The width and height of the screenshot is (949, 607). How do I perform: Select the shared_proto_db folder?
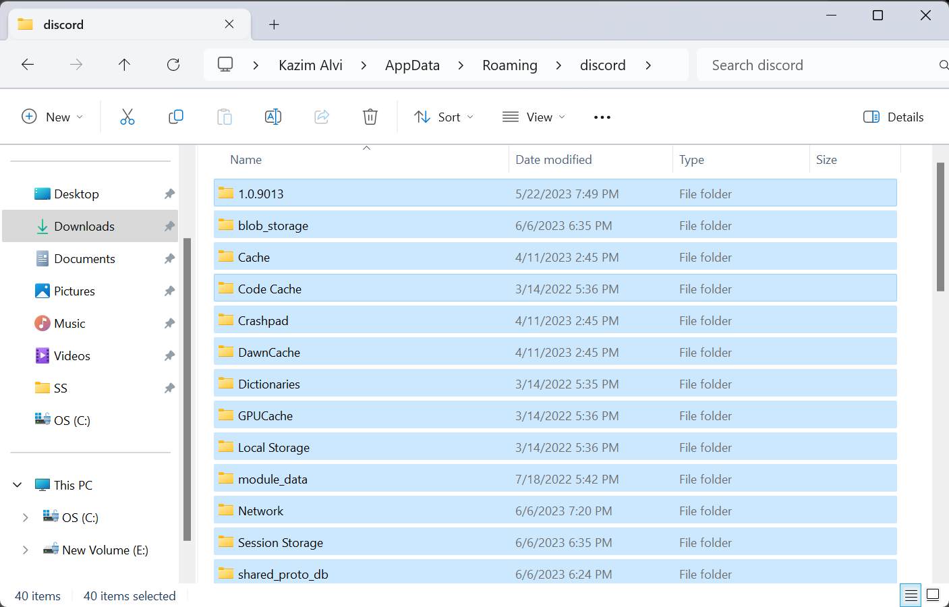click(555, 572)
